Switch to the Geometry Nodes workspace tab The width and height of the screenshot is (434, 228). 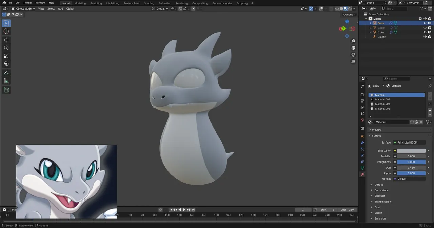click(222, 3)
